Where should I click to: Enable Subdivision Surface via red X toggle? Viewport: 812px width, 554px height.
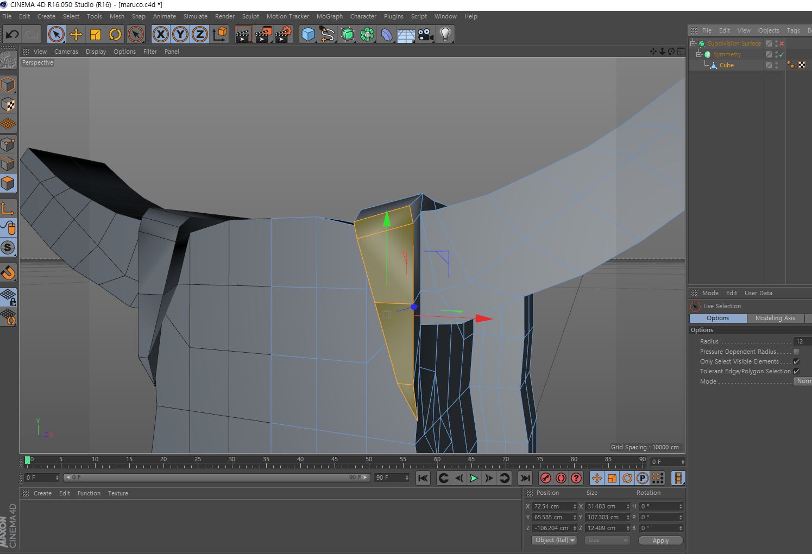782,43
